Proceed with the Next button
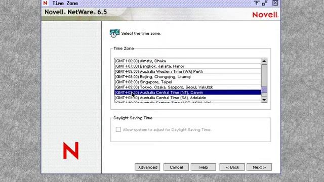This screenshot has height=182, width=324. click(259, 167)
